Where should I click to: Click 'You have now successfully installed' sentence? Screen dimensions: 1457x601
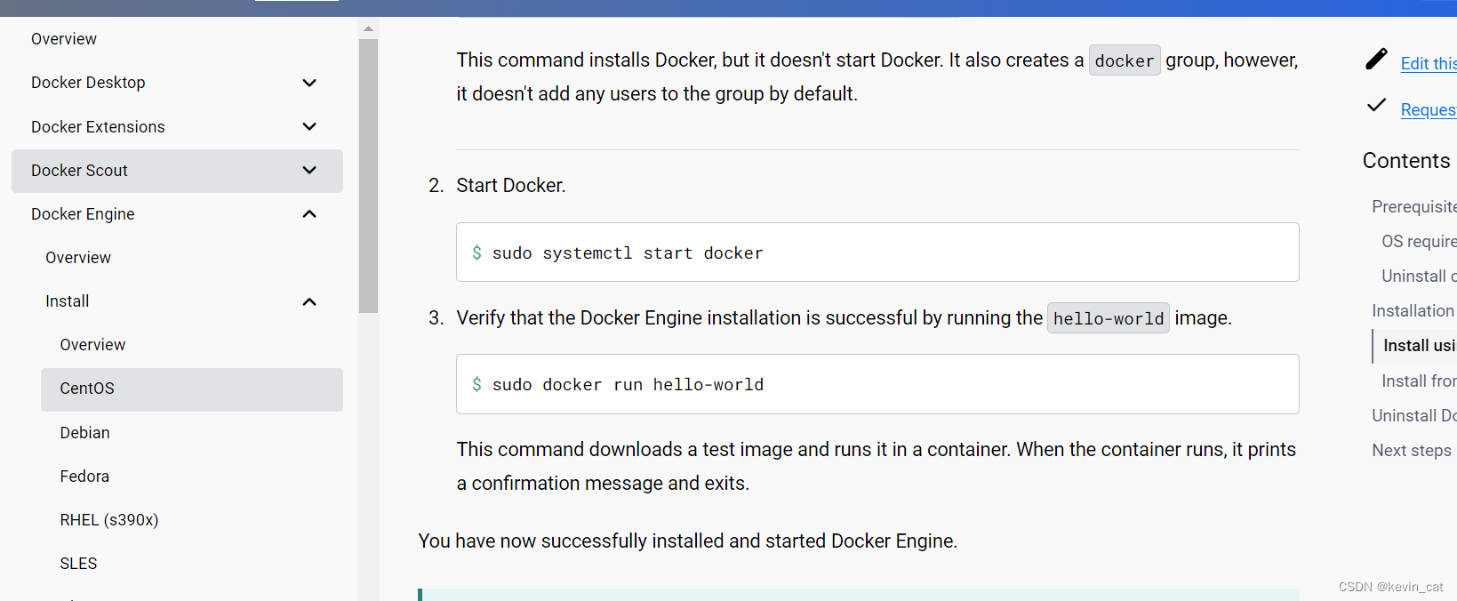click(x=688, y=541)
